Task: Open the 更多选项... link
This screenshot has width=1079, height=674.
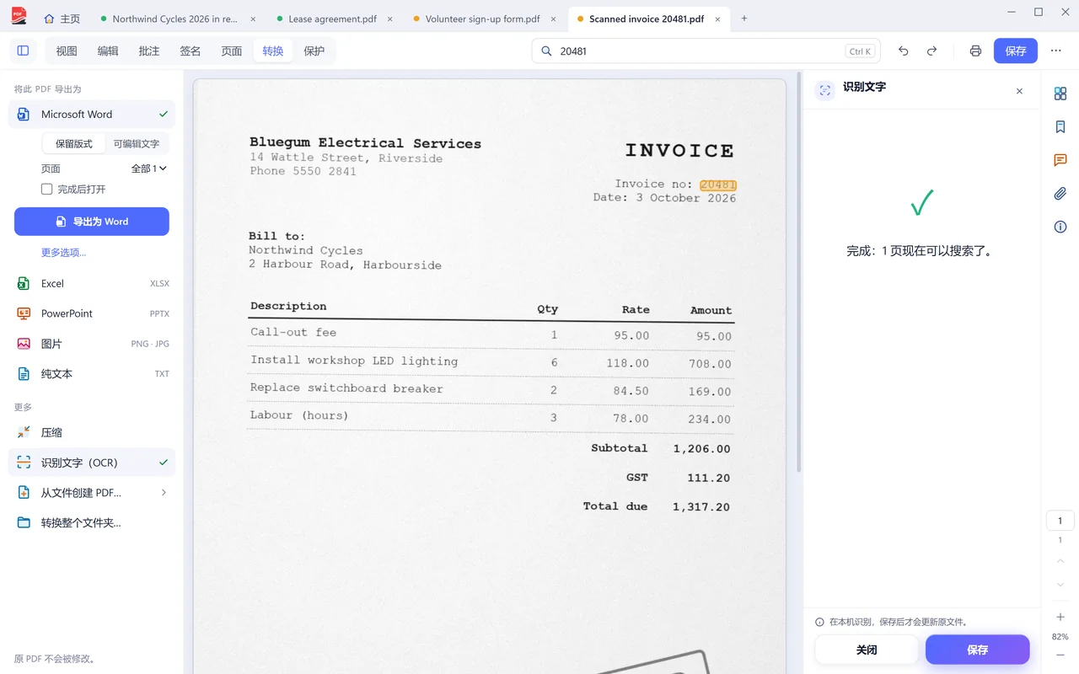Action: coord(64,253)
